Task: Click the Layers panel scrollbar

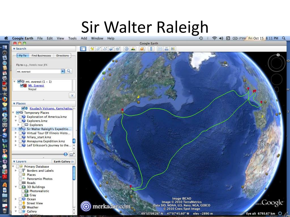Action: pyautogui.click(x=74, y=173)
